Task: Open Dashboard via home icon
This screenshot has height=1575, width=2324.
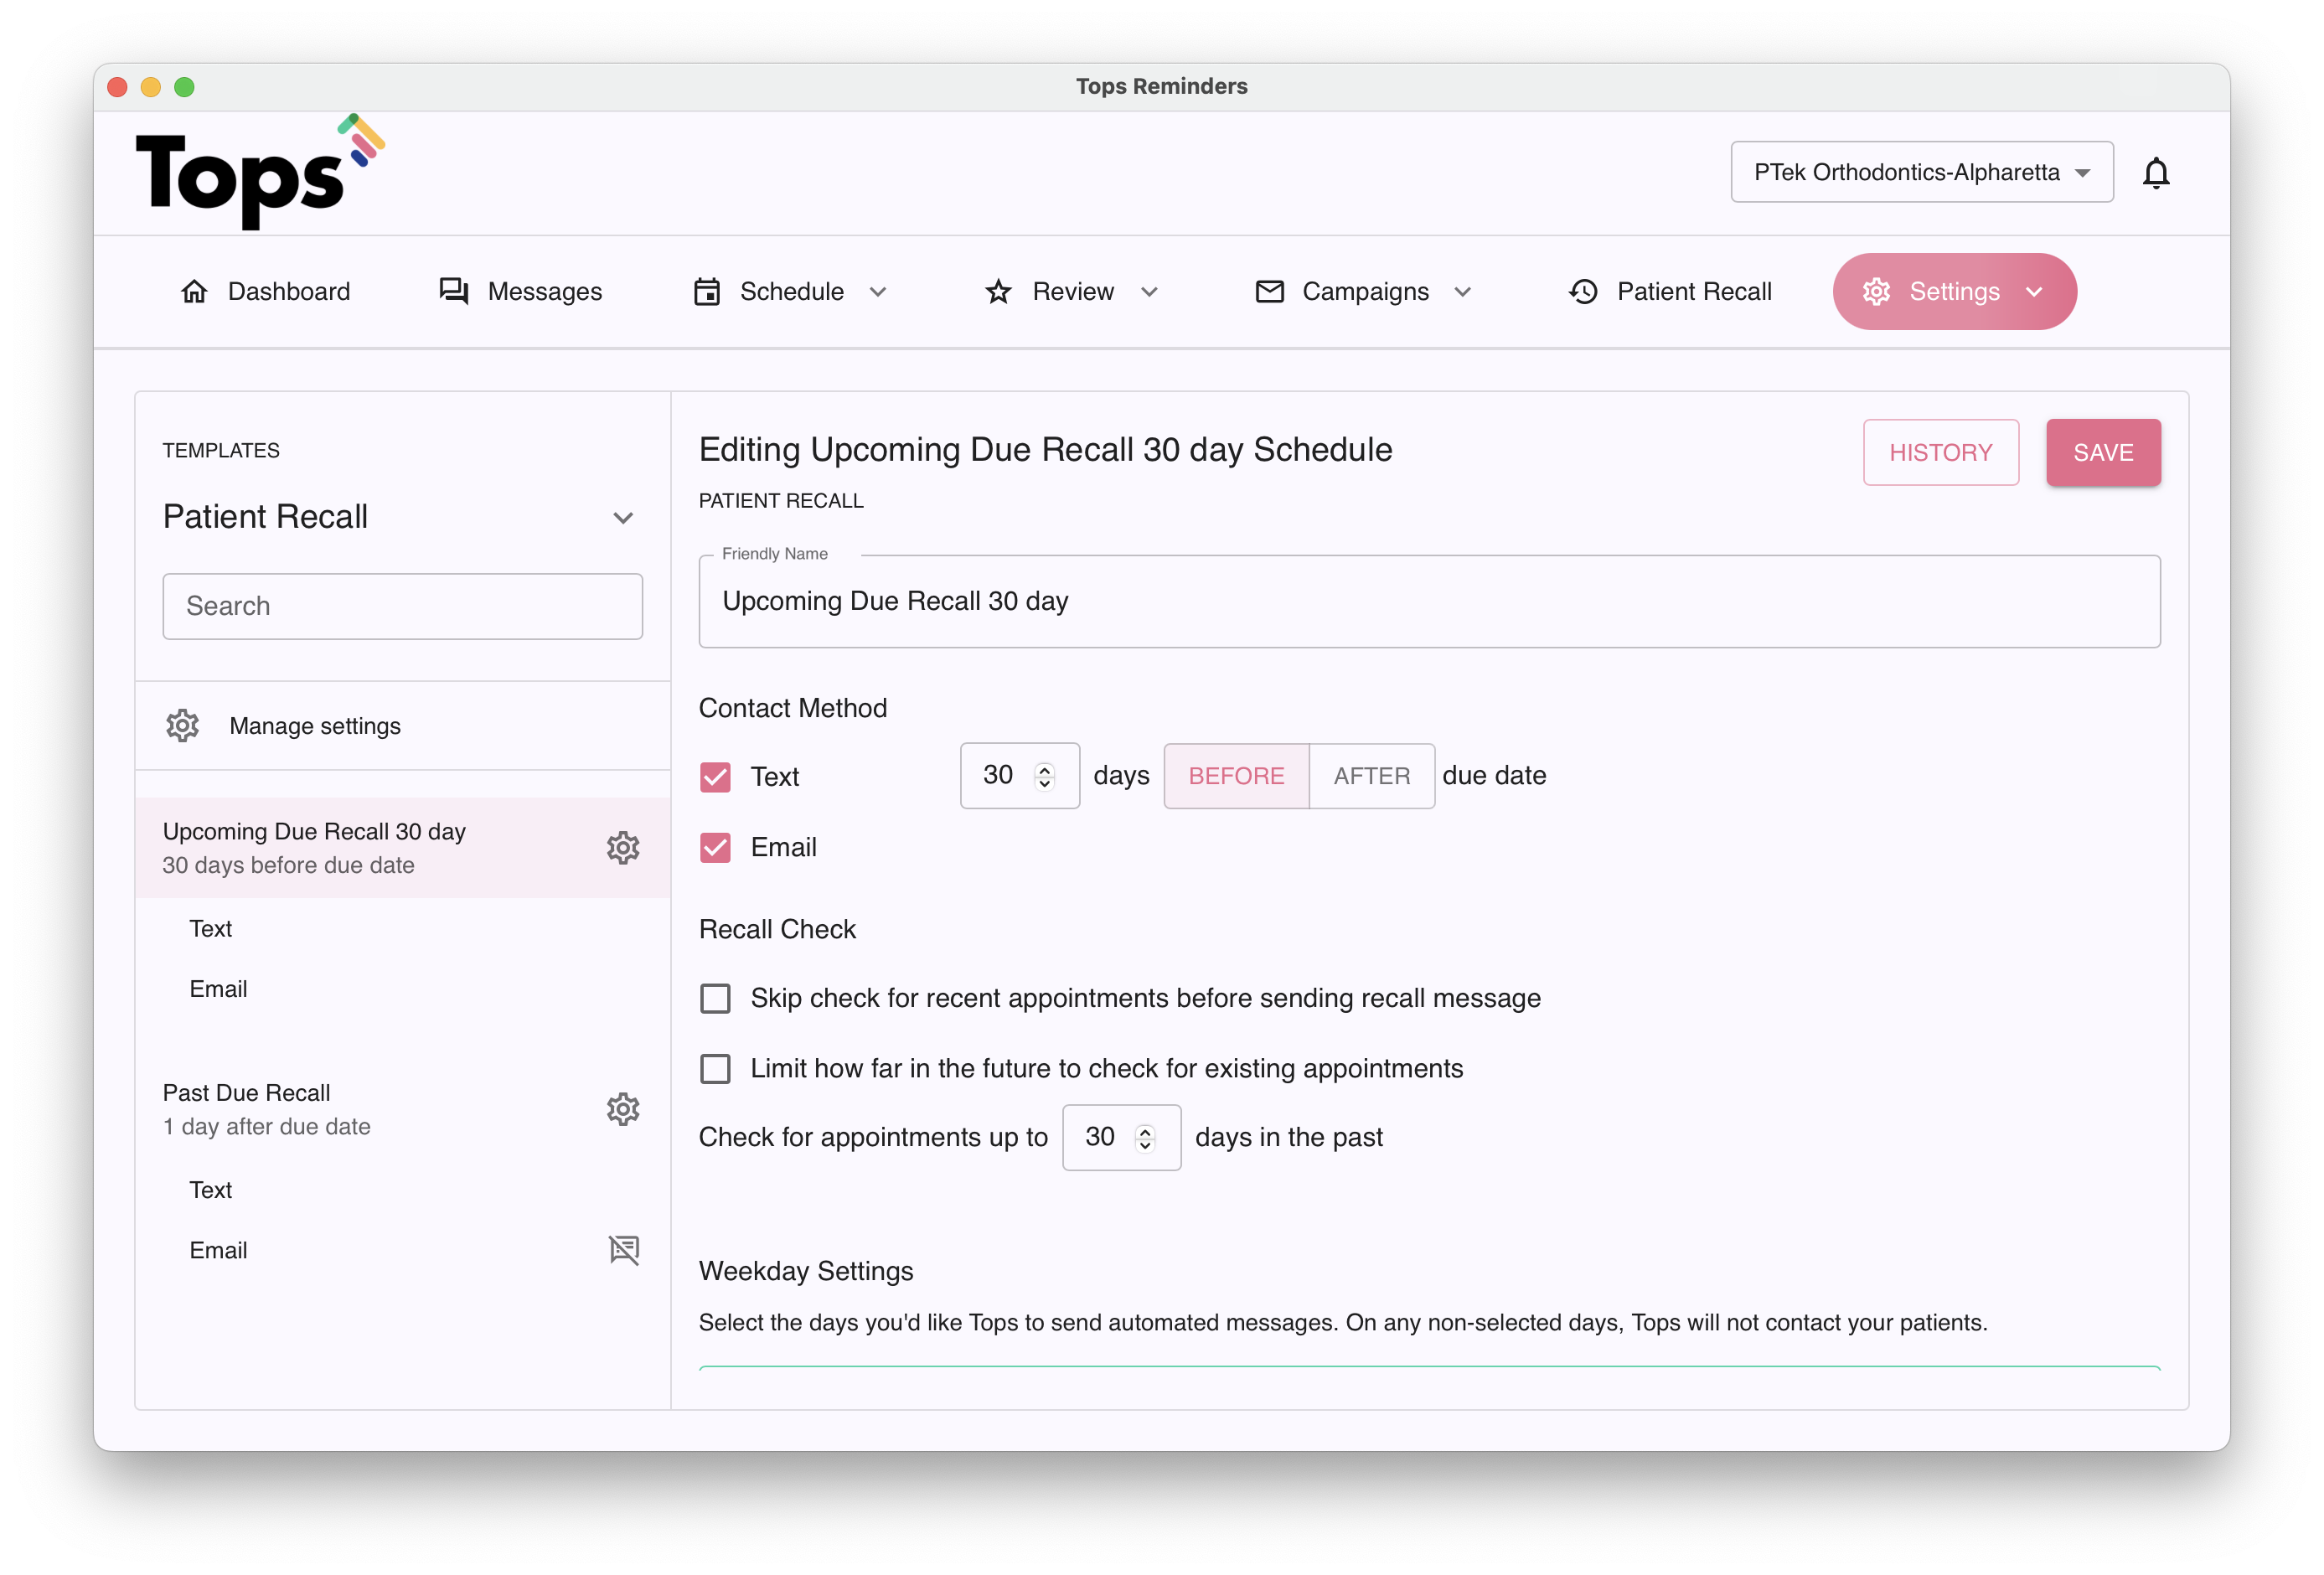Action: coord(194,291)
